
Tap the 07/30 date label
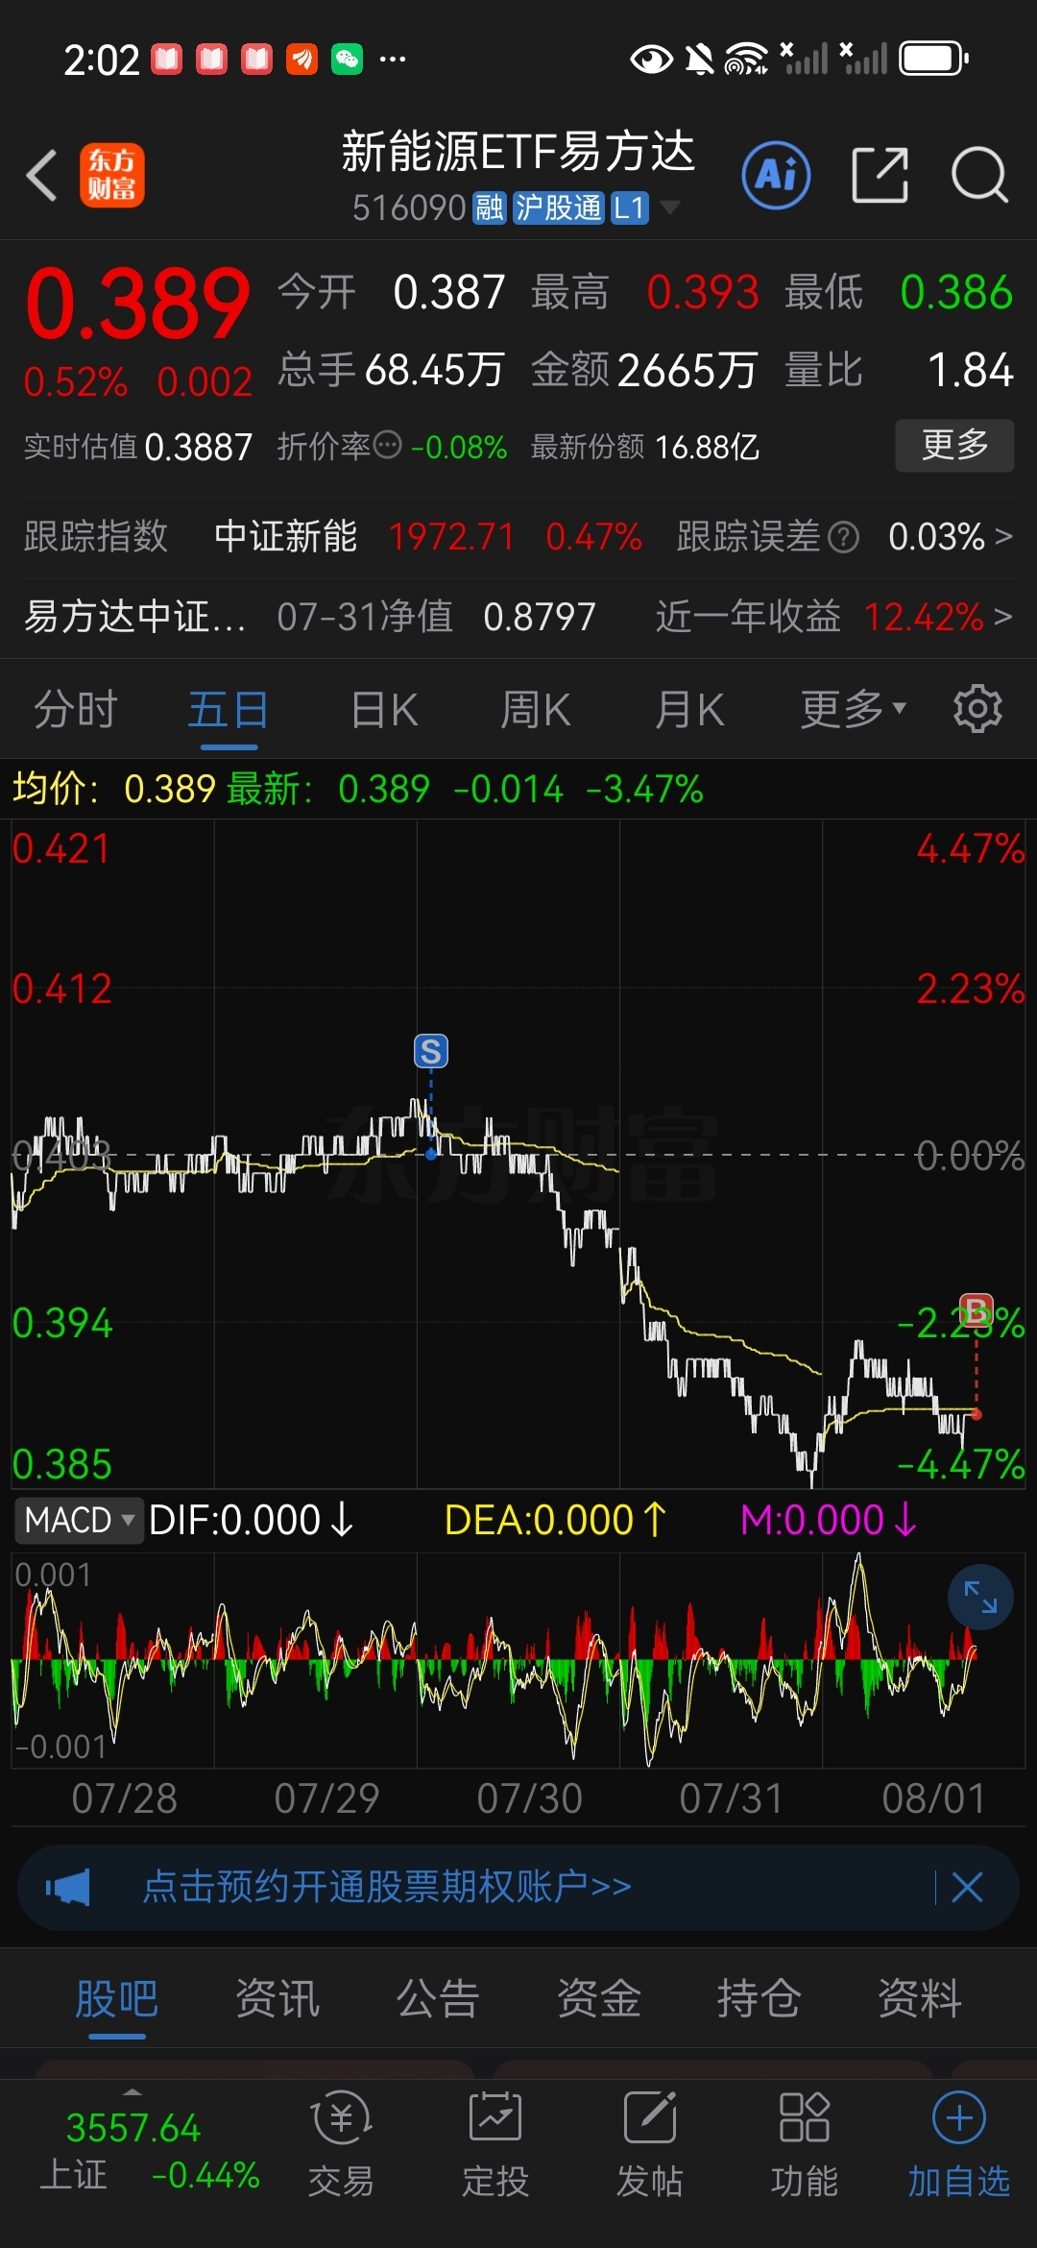click(x=530, y=1798)
